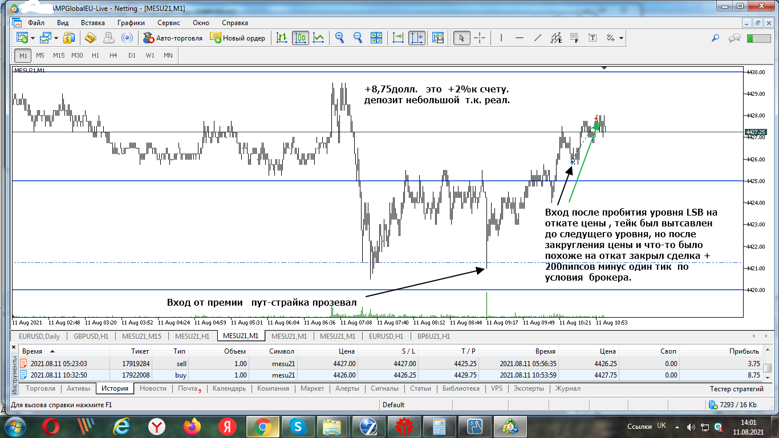Select the arrow cursor tool
This screenshot has width=779, height=438.
(x=461, y=38)
